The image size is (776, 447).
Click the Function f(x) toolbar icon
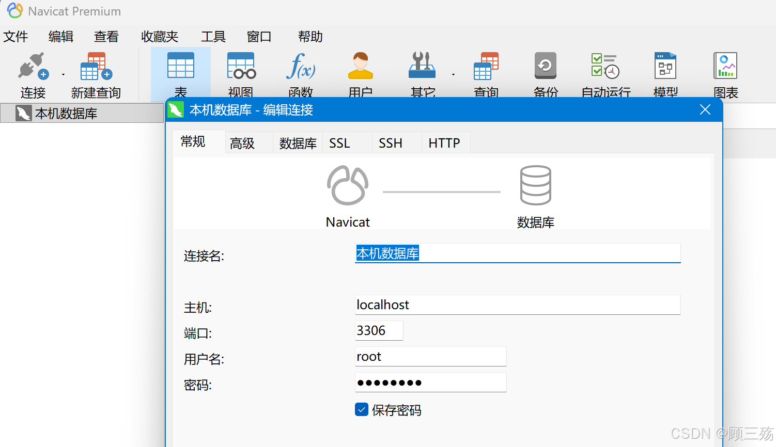tap(301, 66)
